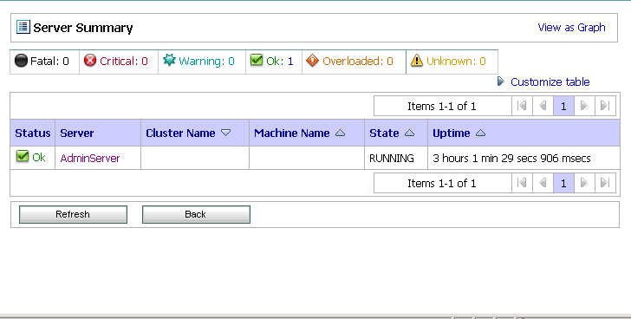This screenshot has width=631, height=319.
Task: Go to first page in bottom pager
Action: pyautogui.click(x=522, y=183)
